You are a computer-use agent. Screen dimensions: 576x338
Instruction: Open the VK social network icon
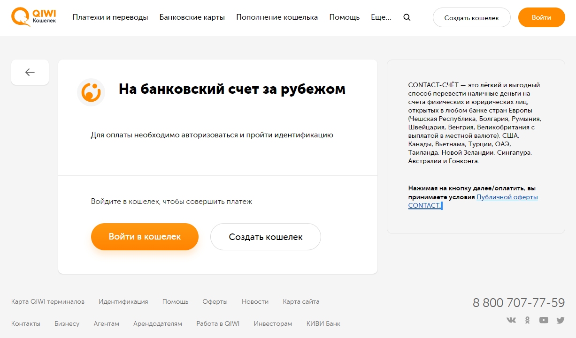click(x=511, y=320)
